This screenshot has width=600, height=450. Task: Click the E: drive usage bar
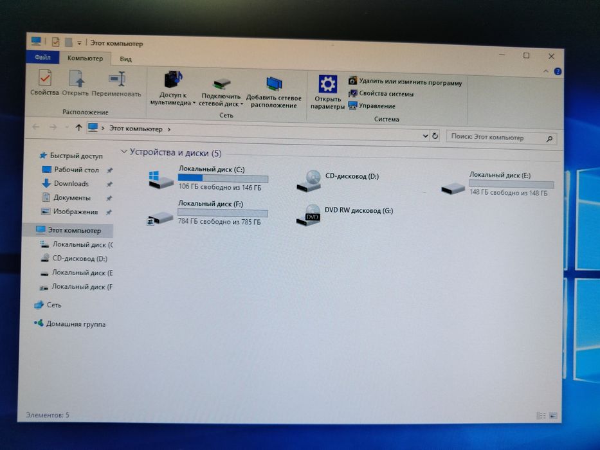512,184
